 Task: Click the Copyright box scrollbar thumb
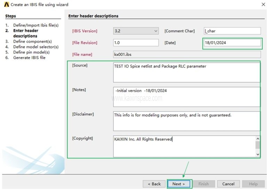point(258,145)
